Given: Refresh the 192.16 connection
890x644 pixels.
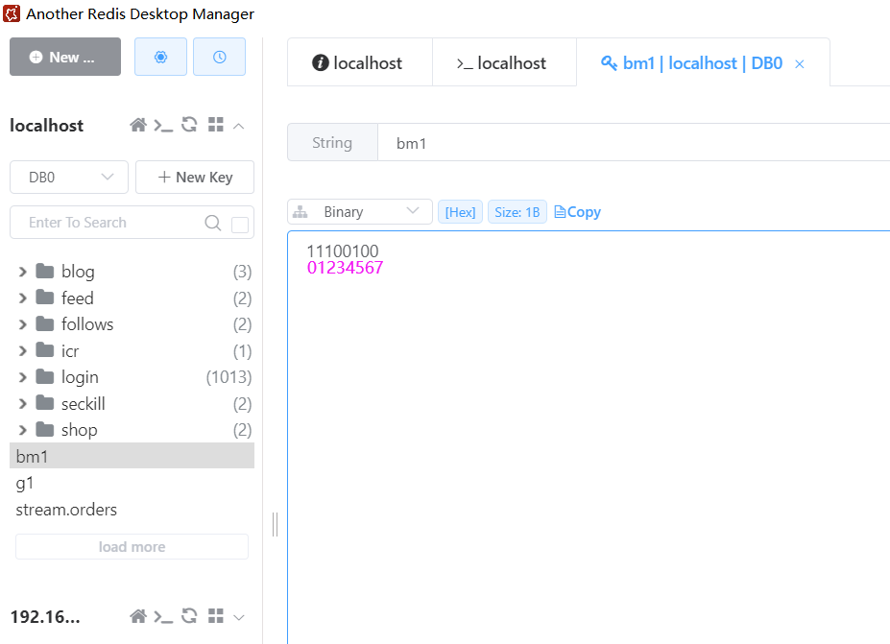Looking at the screenshot, I should pyautogui.click(x=189, y=617).
